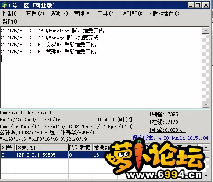Open the 查看(V) menu
The height and width of the screenshot is (182, 213).
tap(35, 14)
